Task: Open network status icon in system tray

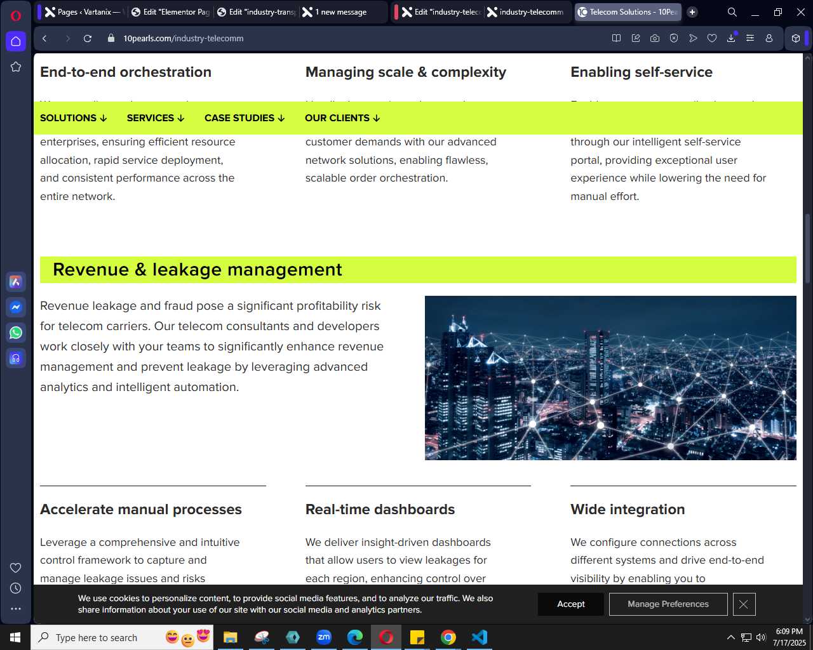Action: click(746, 637)
